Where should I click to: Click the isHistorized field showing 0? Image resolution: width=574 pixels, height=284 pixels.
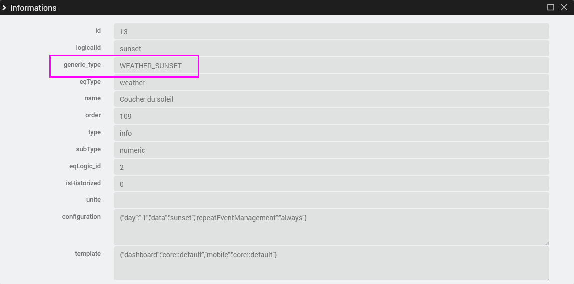coord(331,184)
